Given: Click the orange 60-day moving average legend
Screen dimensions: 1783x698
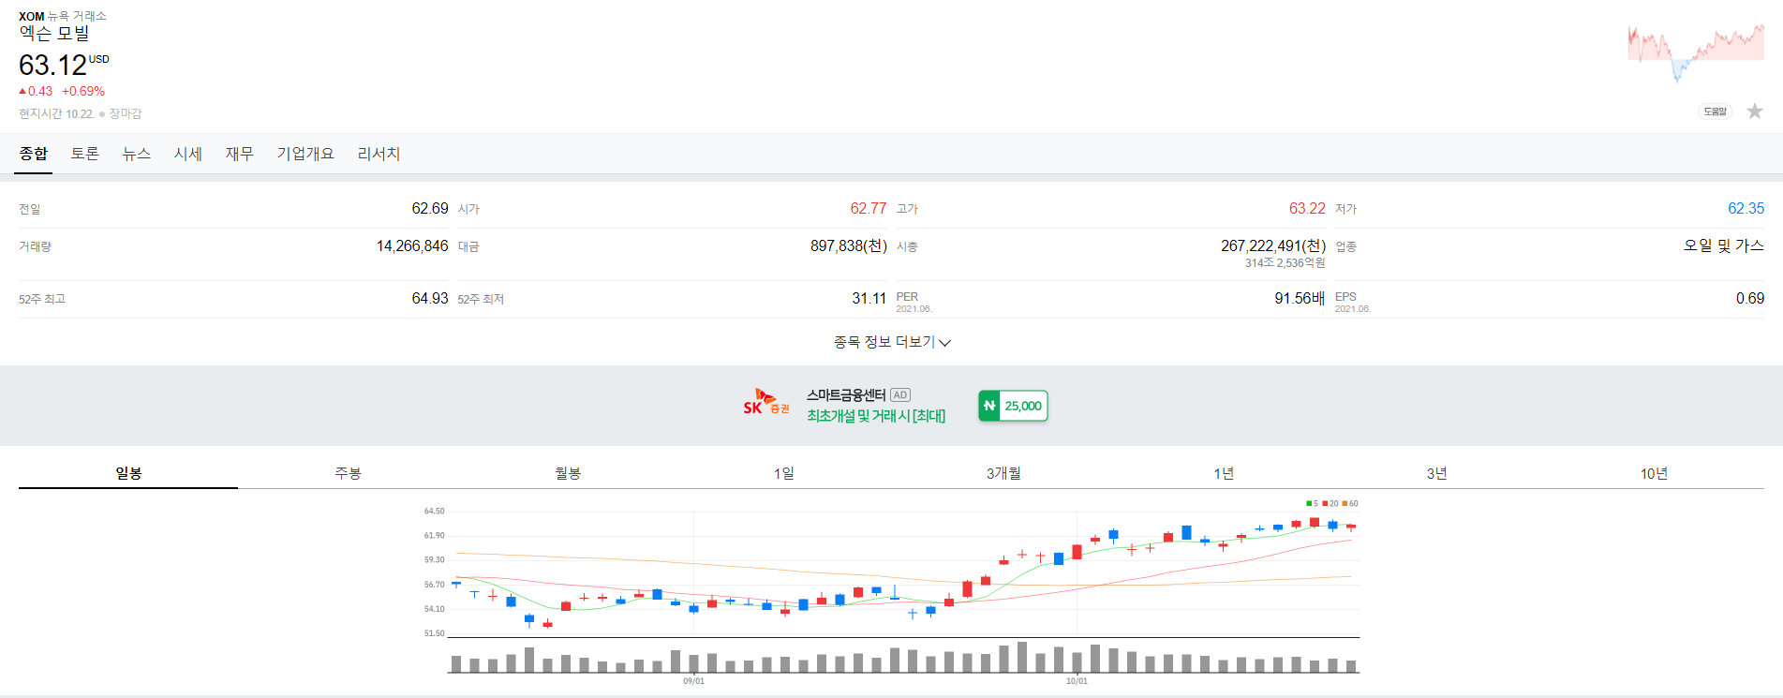Looking at the screenshot, I should [x=1350, y=503].
